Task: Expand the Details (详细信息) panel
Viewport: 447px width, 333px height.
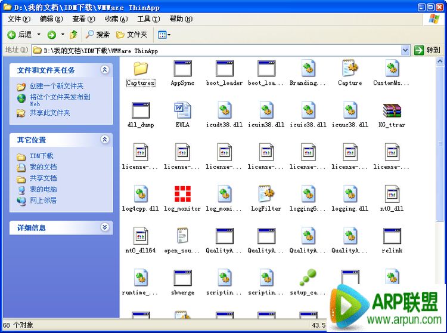Action: pyautogui.click(x=105, y=227)
